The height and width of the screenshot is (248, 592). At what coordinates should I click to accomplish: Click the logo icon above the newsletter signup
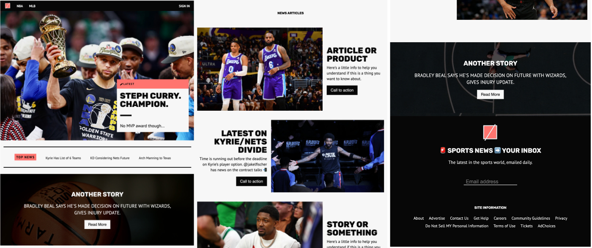coord(490,132)
